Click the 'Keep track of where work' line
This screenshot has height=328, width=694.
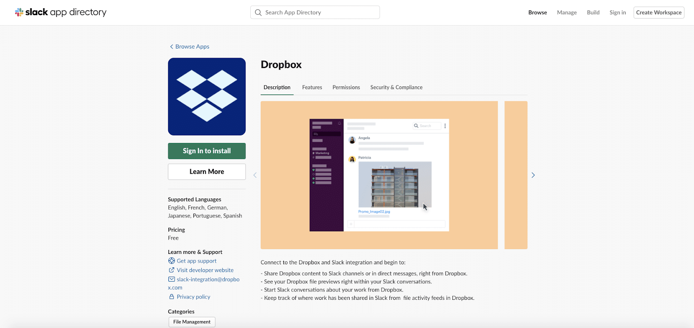[x=367, y=298]
